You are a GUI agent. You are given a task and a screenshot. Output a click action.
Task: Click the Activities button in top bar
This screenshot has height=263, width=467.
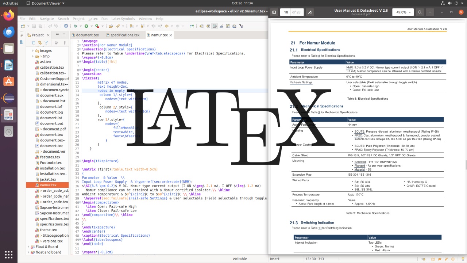click(10, 3)
